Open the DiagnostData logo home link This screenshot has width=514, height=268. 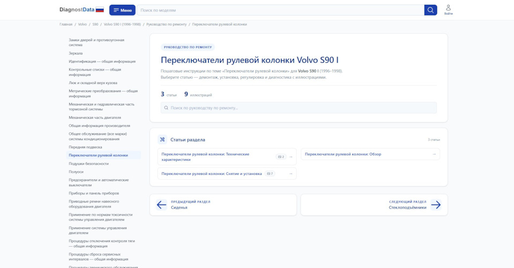77,10
